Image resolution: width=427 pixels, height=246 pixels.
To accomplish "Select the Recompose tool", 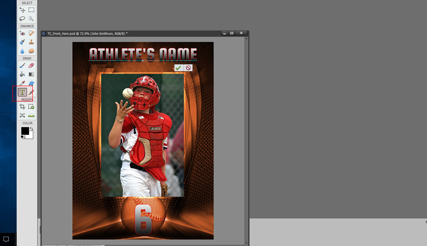I will [31, 107].
